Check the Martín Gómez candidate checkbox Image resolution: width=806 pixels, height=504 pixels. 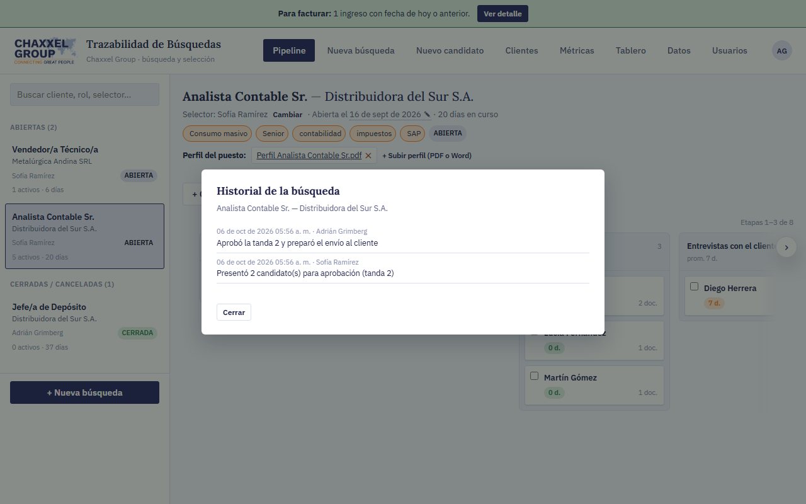[534, 376]
